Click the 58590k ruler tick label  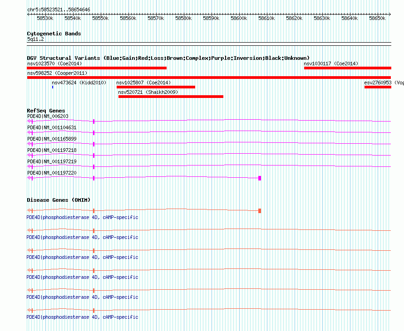coord(211,18)
